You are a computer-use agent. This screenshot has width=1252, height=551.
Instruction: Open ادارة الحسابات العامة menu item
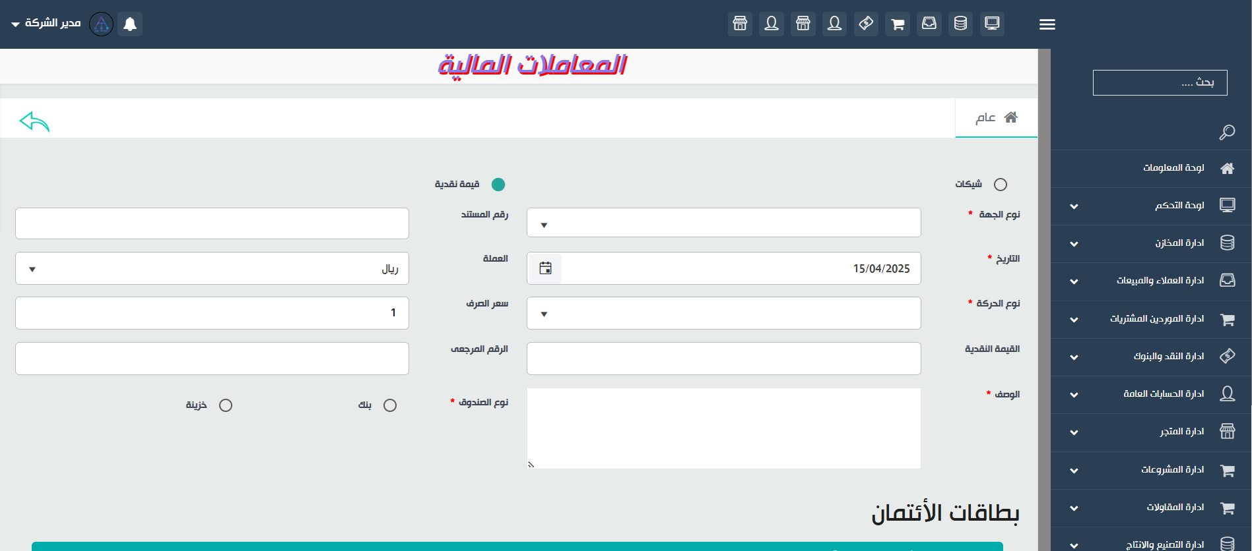[x=1151, y=394]
